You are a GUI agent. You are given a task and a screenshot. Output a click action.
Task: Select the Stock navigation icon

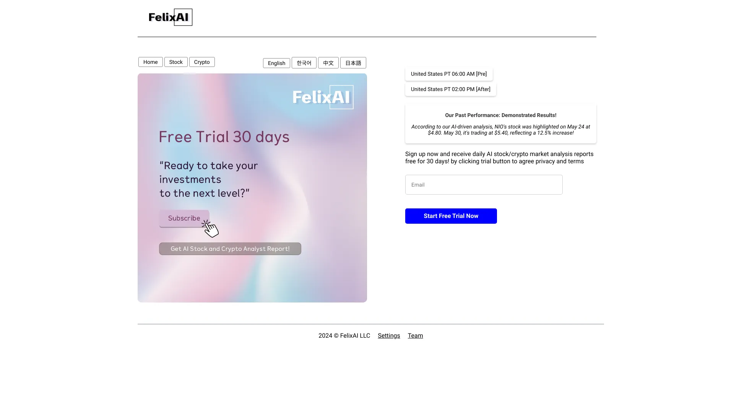[x=176, y=62]
